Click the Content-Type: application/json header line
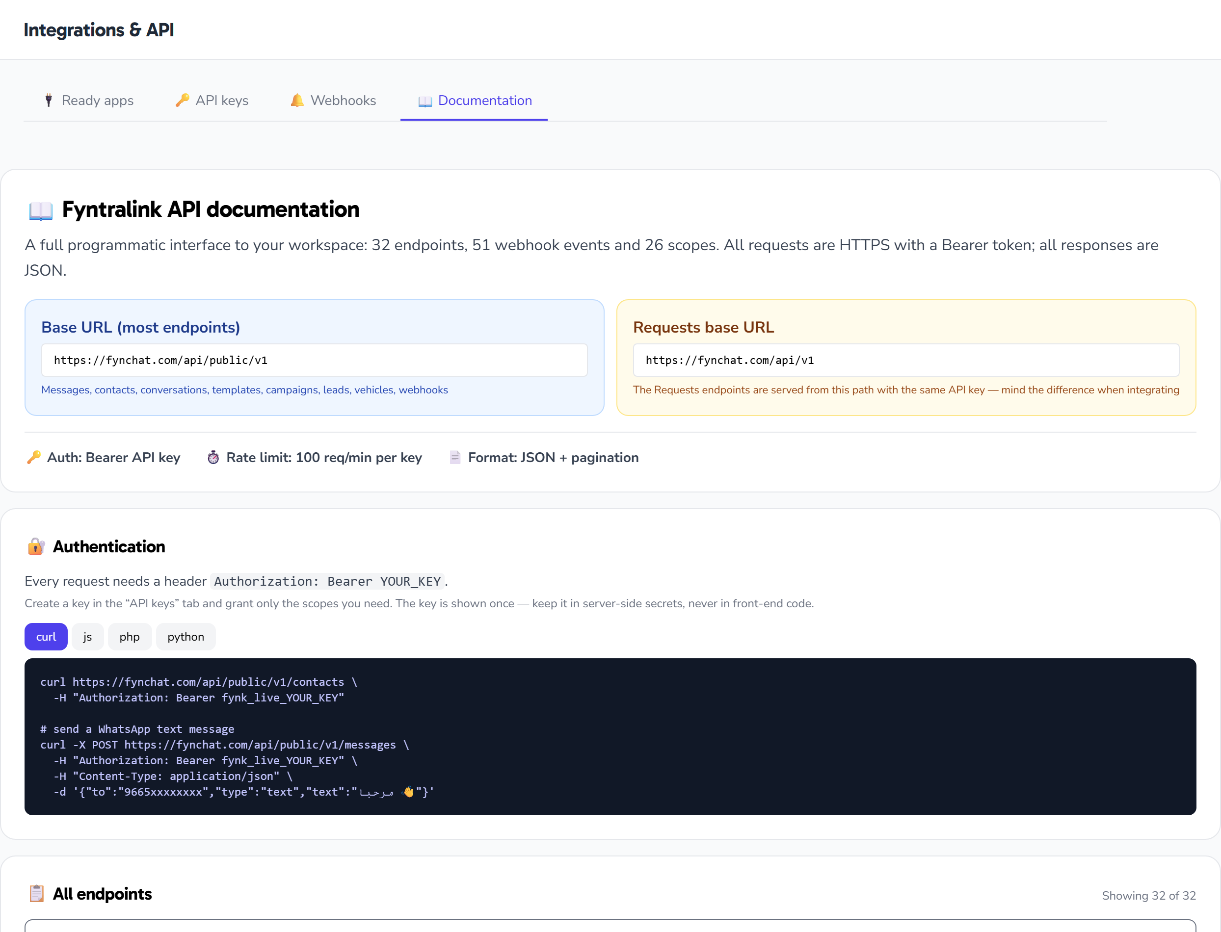This screenshot has height=932, width=1221. point(173,776)
